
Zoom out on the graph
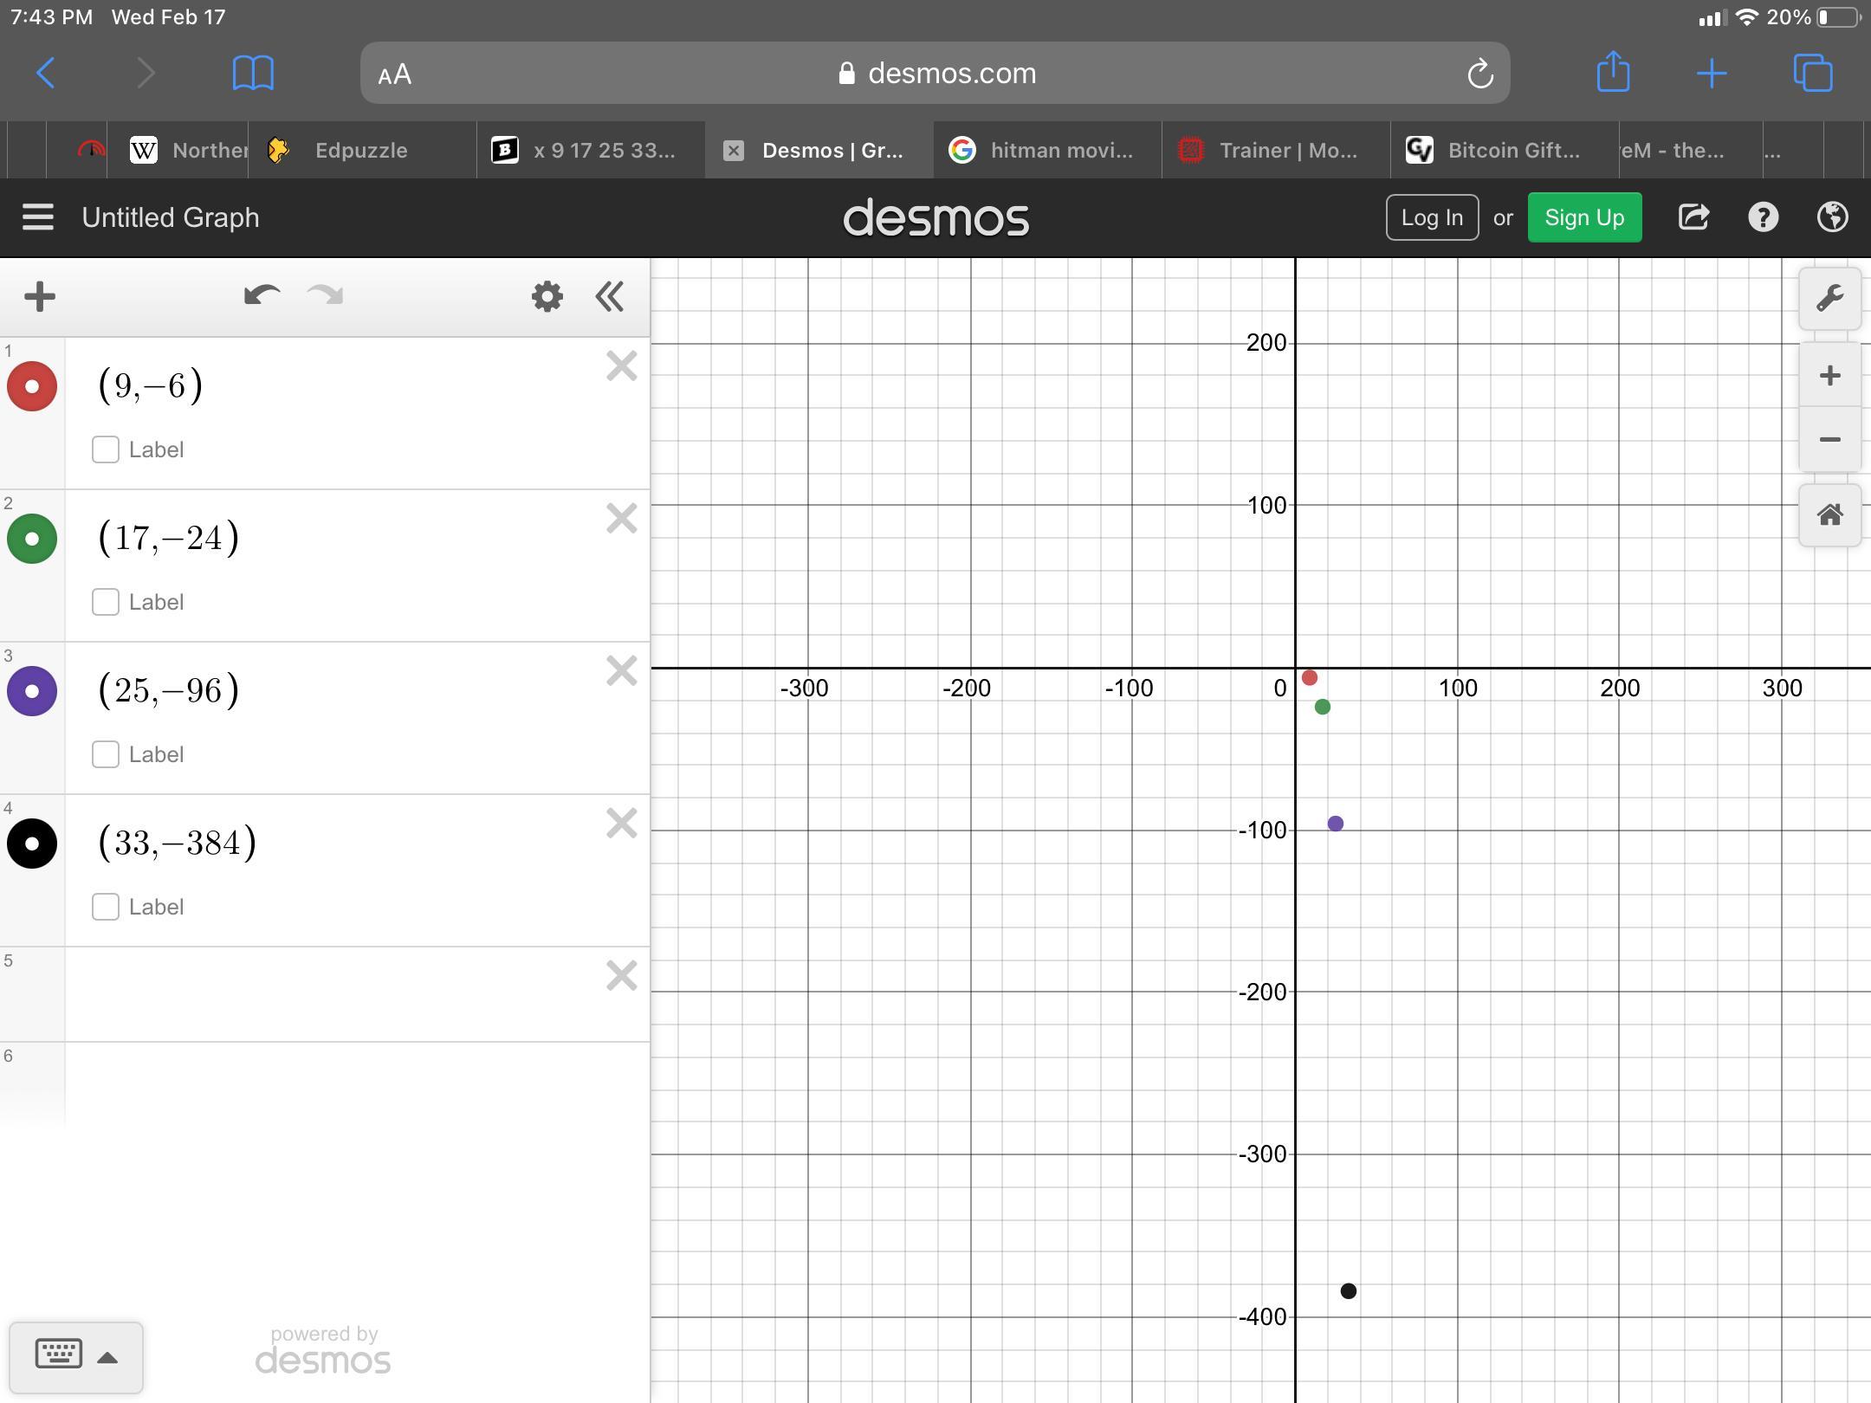[1829, 440]
